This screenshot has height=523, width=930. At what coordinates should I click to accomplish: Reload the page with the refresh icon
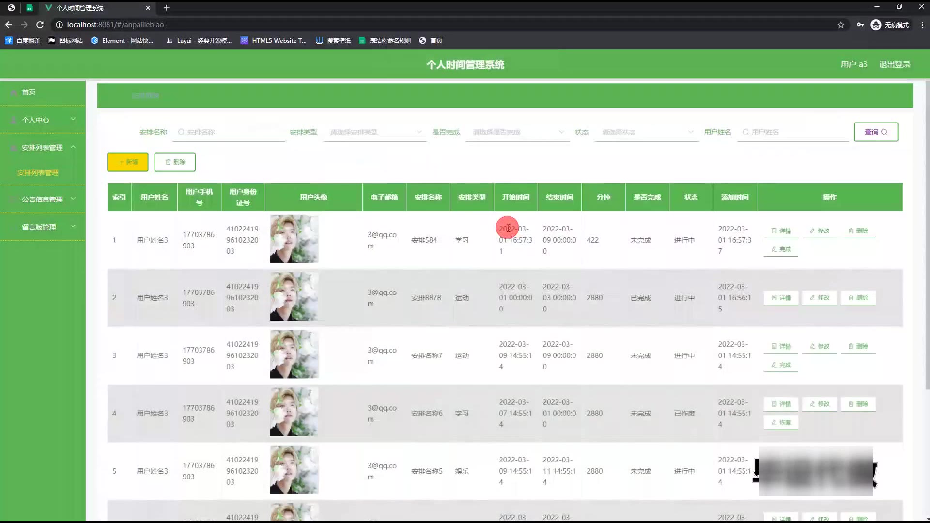tap(40, 25)
